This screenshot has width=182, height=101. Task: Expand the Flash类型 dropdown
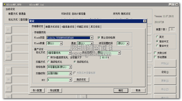(92, 38)
